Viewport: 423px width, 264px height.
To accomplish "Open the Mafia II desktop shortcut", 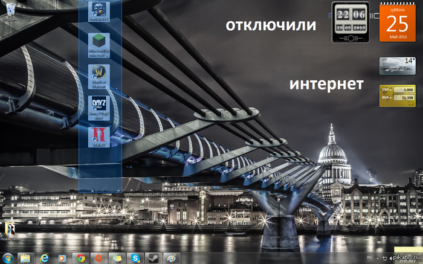I will [98, 137].
